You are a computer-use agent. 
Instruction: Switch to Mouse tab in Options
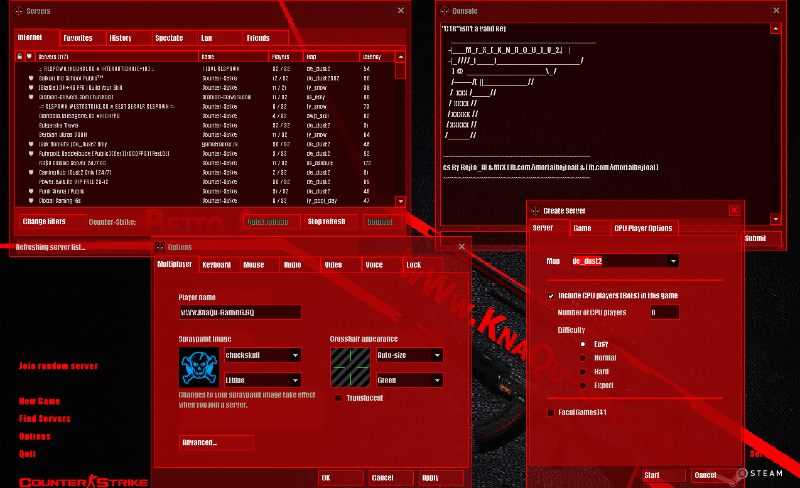tap(260, 265)
